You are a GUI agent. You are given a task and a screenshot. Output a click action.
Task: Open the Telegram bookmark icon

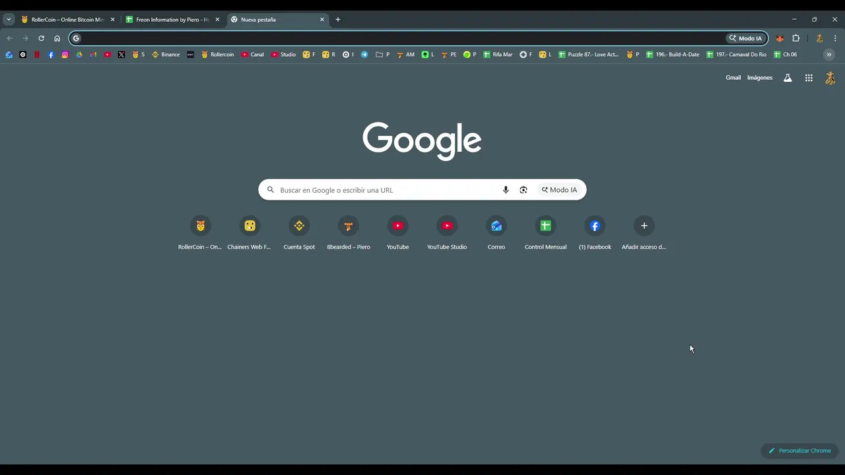point(364,55)
